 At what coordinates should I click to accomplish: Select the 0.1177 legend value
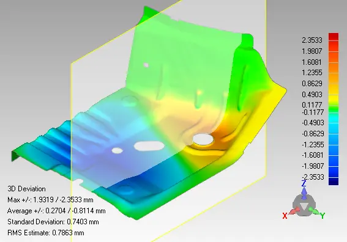pyautogui.click(x=312, y=105)
